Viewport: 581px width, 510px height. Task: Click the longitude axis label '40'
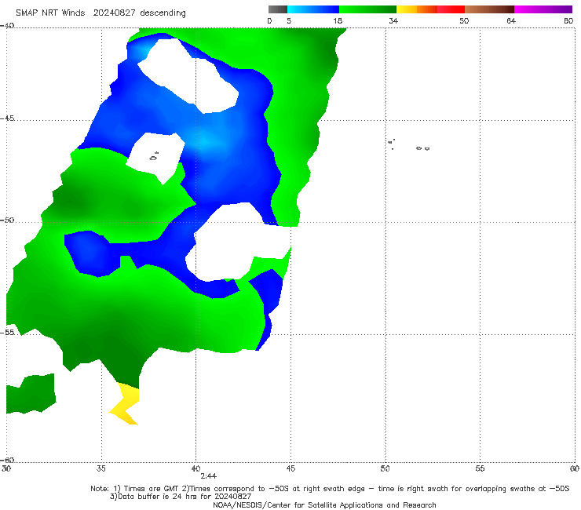tap(195, 469)
